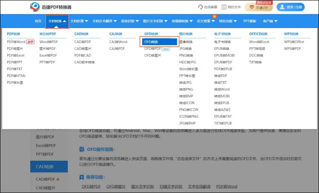Click the 迅捷PDF转换器 logo icon
This screenshot has height=193, width=319.
pyautogui.click(x=35, y=7)
